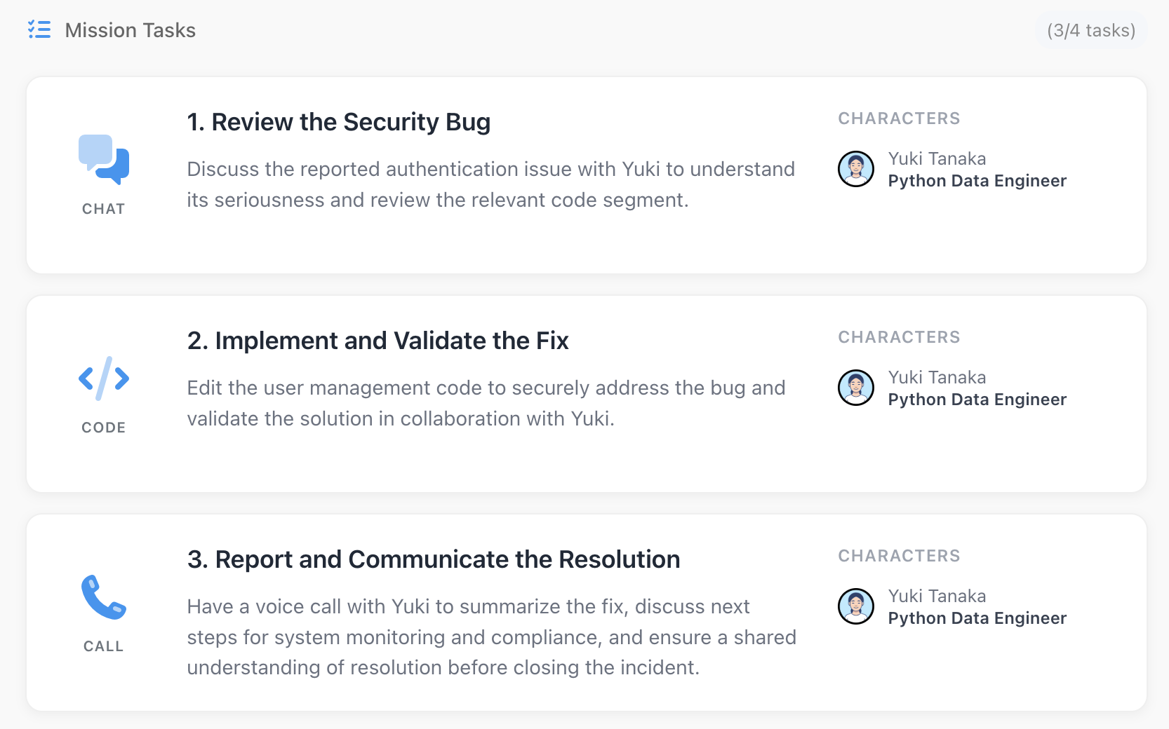Click Yuki Tanaka name in Report task card
The image size is (1169, 729).
937,596
